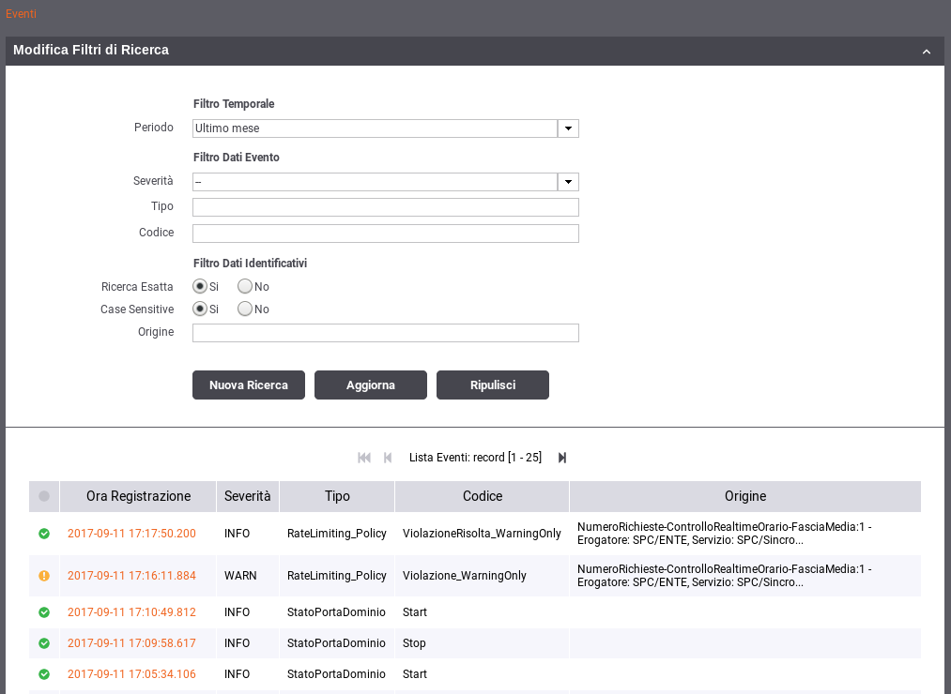Click green check icon for 17:10:49.812 event
Viewport: 951px width, 694px height.
coord(44,612)
